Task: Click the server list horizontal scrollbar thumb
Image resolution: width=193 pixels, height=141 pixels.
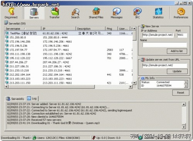Action: (51, 87)
